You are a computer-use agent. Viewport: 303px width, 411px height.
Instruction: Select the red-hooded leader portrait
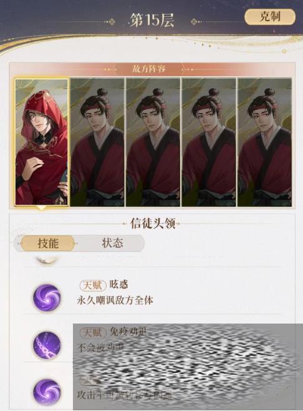(x=42, y=142)
